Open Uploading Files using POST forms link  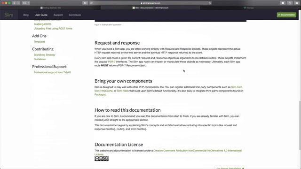point(53,29)
